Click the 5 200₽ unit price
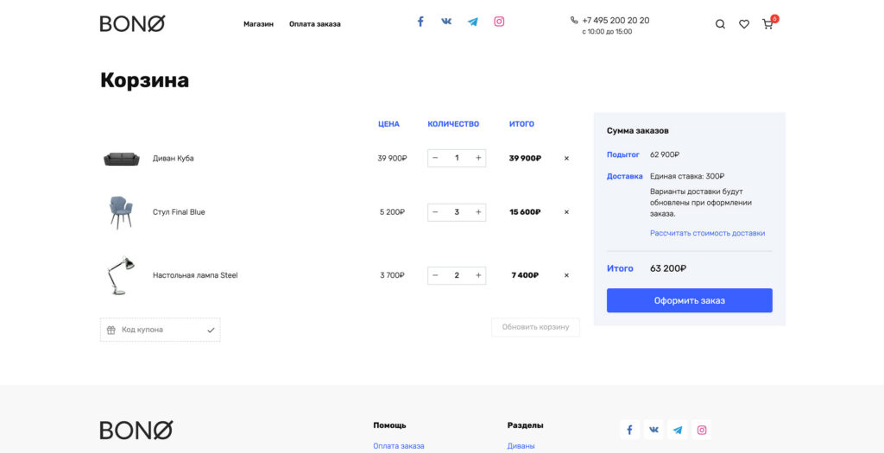884x453 pixels. pyautogui.click(x=393, y=212)
